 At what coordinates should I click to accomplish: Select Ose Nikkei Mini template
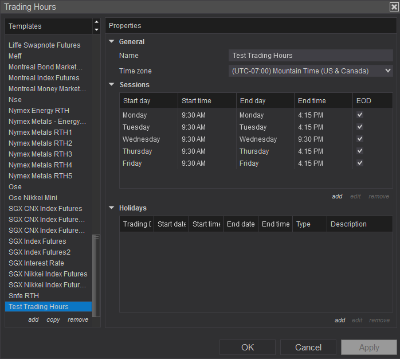(x=33, y=198)
